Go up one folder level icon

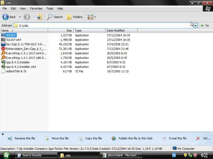40,17
